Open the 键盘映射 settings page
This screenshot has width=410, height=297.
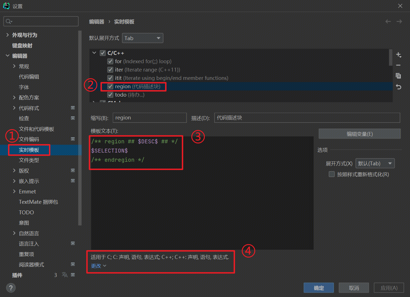22,46
